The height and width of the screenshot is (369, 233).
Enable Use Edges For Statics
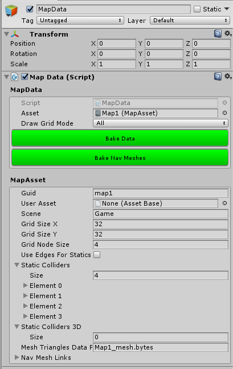click(x=97, y=255)
